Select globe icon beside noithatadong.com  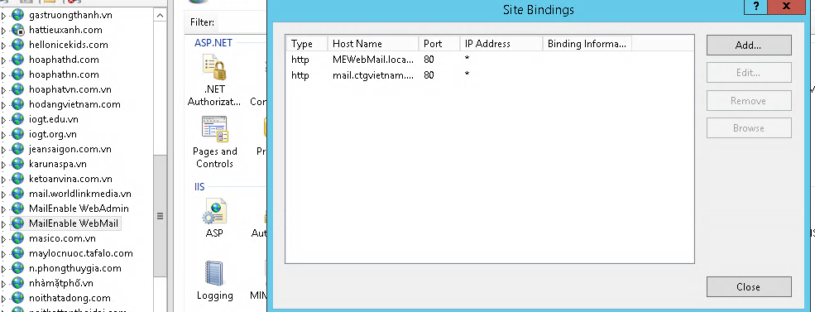click(x=18, y=298)
